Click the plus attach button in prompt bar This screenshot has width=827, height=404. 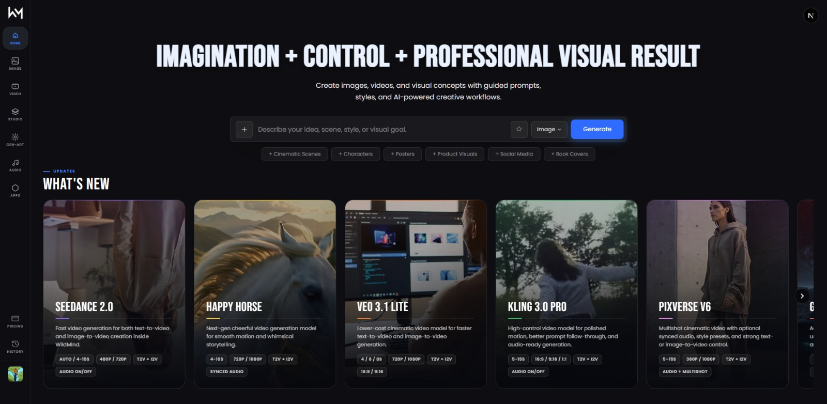[244, 129]
